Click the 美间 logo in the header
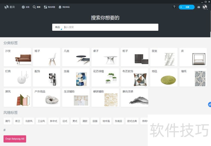Screen dimensions: 211x146 tap(9, 7)
